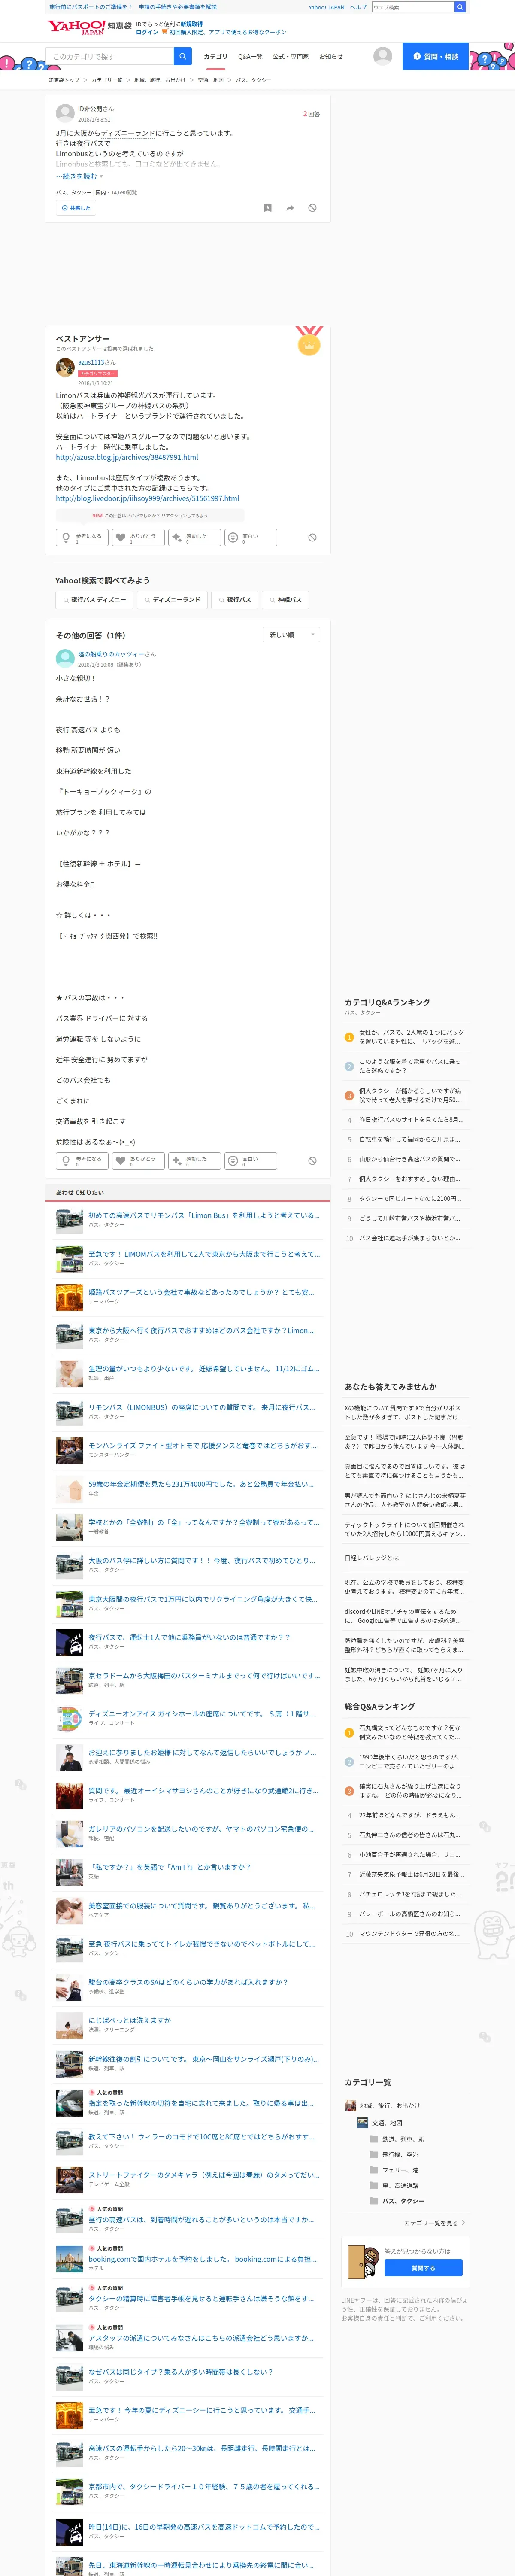Share the question using the arrow icon
515x2576 pixels.
(x=290, y=208)
